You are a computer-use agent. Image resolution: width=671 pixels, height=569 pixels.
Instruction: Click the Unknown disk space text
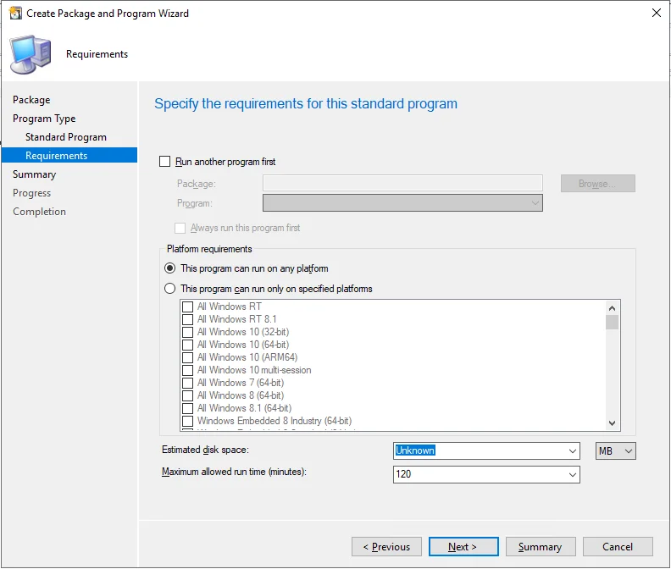coord(415,450)
